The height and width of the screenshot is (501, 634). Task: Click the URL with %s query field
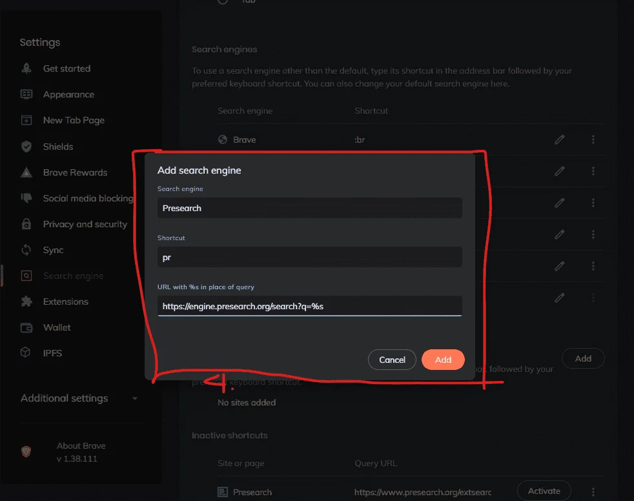click(x=310, y=306)
